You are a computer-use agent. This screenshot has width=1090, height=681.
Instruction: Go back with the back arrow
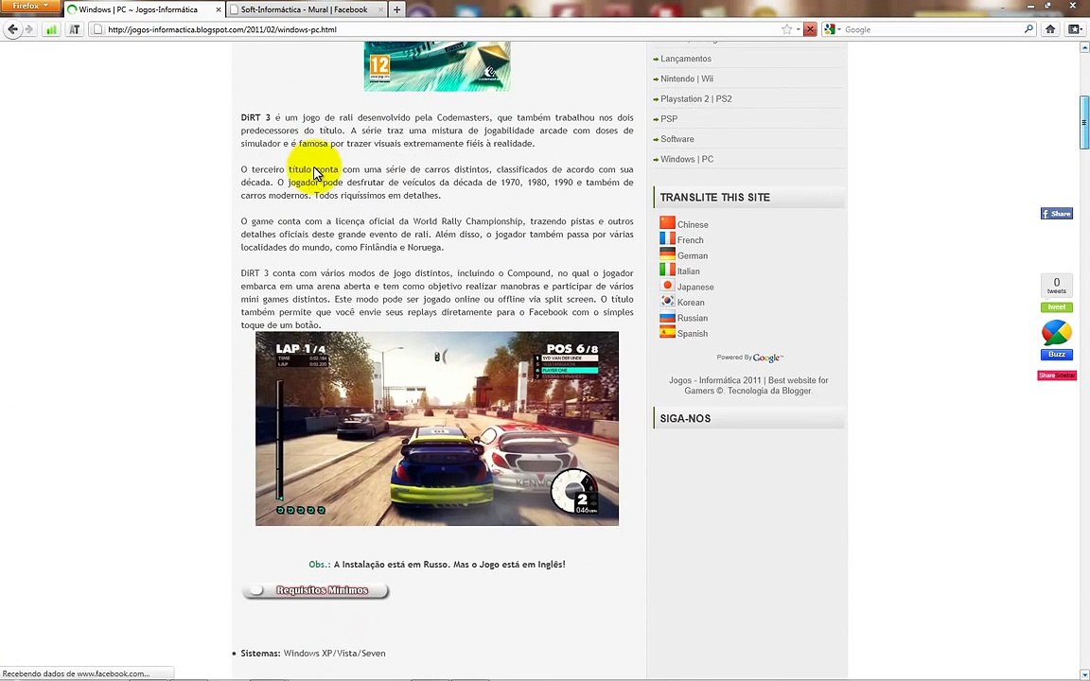pyautogui.click(x=12, y=29)
